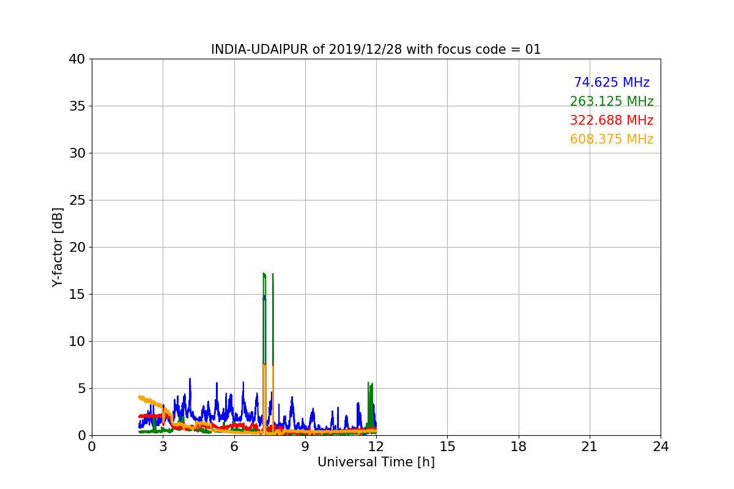Click the Y-factor [dB] axis label
The image size is (734, 489).
click(x=57, y=247)
